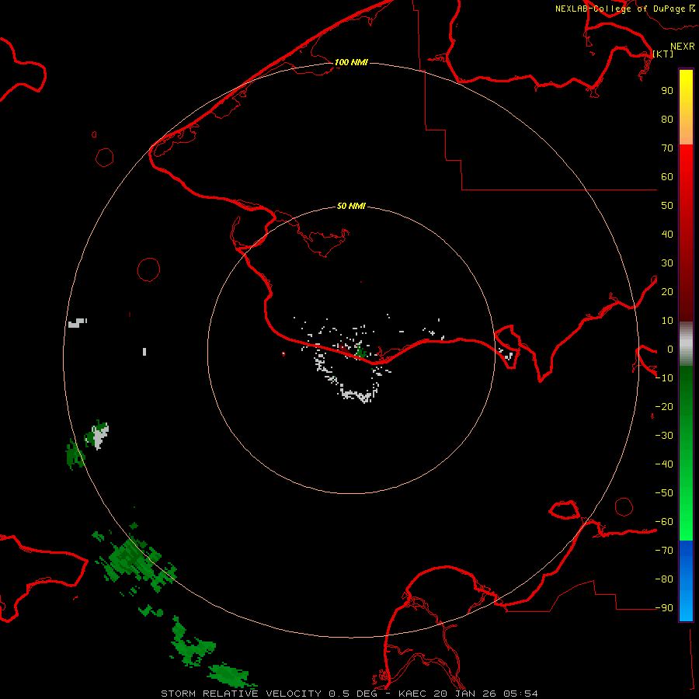Click the -60 value on velocity scale

(x=664, y=522)
